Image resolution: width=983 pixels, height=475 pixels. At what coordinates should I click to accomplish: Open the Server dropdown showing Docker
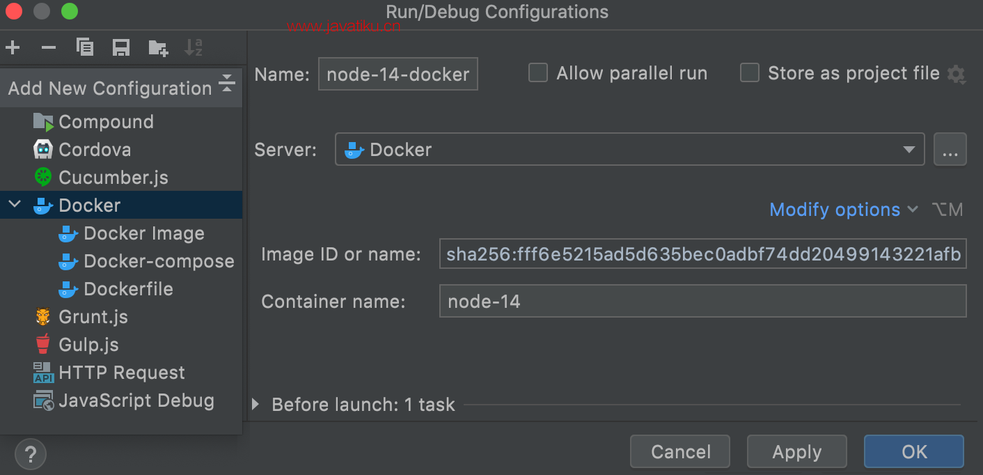click(629, 150)
